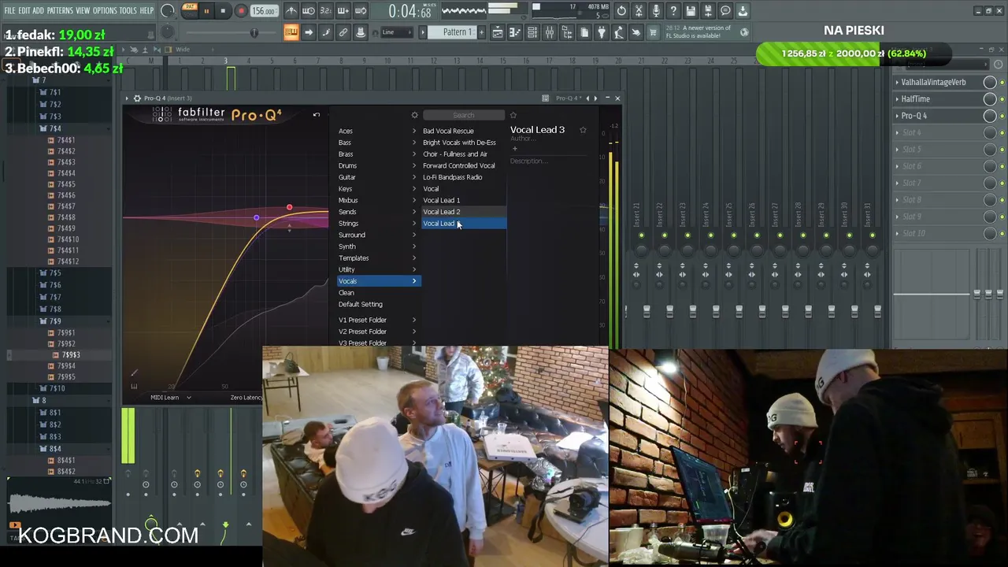Open the Channel rack view icon

(532, 32)
